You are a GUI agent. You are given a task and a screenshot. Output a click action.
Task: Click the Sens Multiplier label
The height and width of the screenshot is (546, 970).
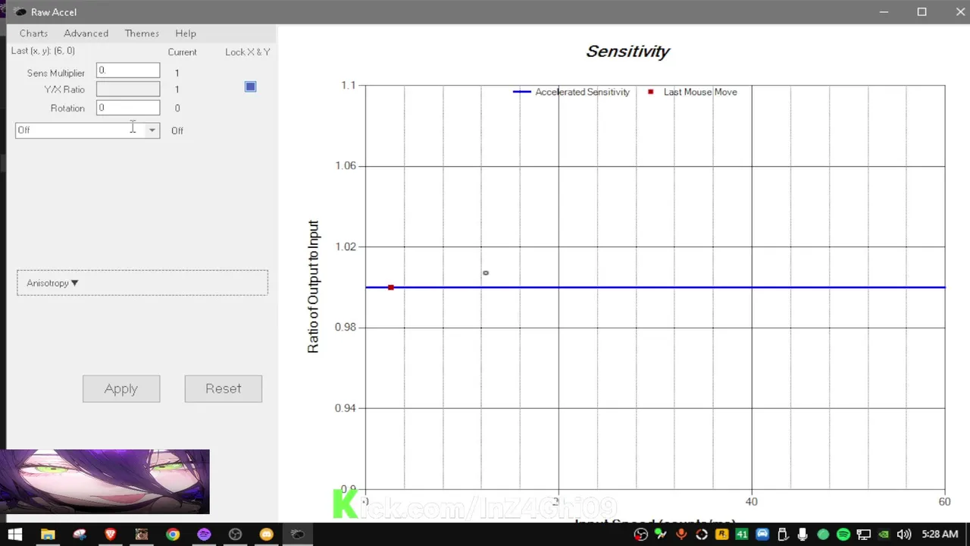[56, 74]
